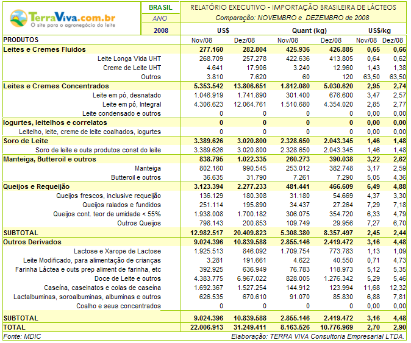Select price 63,50 in Outros Nov/08 column
This screenshot has width=411, height=343.
click(x=371, y=77)
